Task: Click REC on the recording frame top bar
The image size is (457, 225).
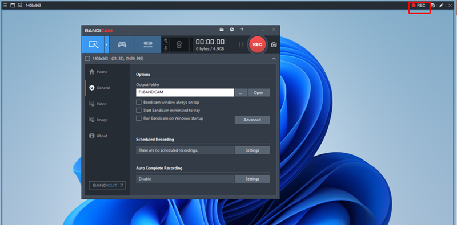Action: tap(419, 5)
